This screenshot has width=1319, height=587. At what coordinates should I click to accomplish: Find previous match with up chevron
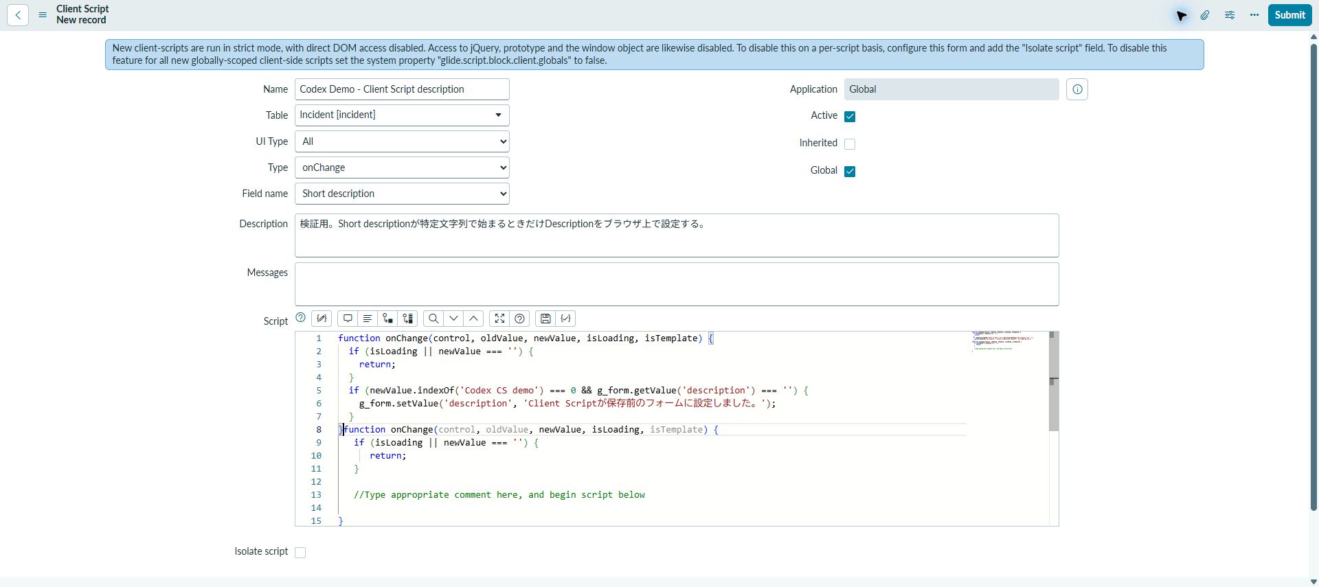pyautogui.click(x=474, y=319)
